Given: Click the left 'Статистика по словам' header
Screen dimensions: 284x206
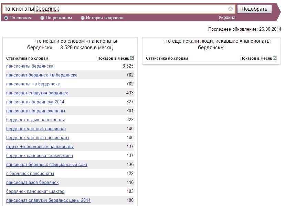Looking at the screenshot, I should (27, 58).
